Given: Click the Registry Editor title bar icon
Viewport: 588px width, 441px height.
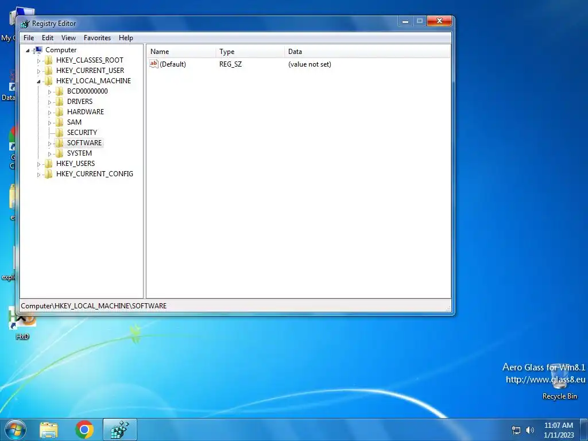Looking at the screenshot, I should click(25, 24).
